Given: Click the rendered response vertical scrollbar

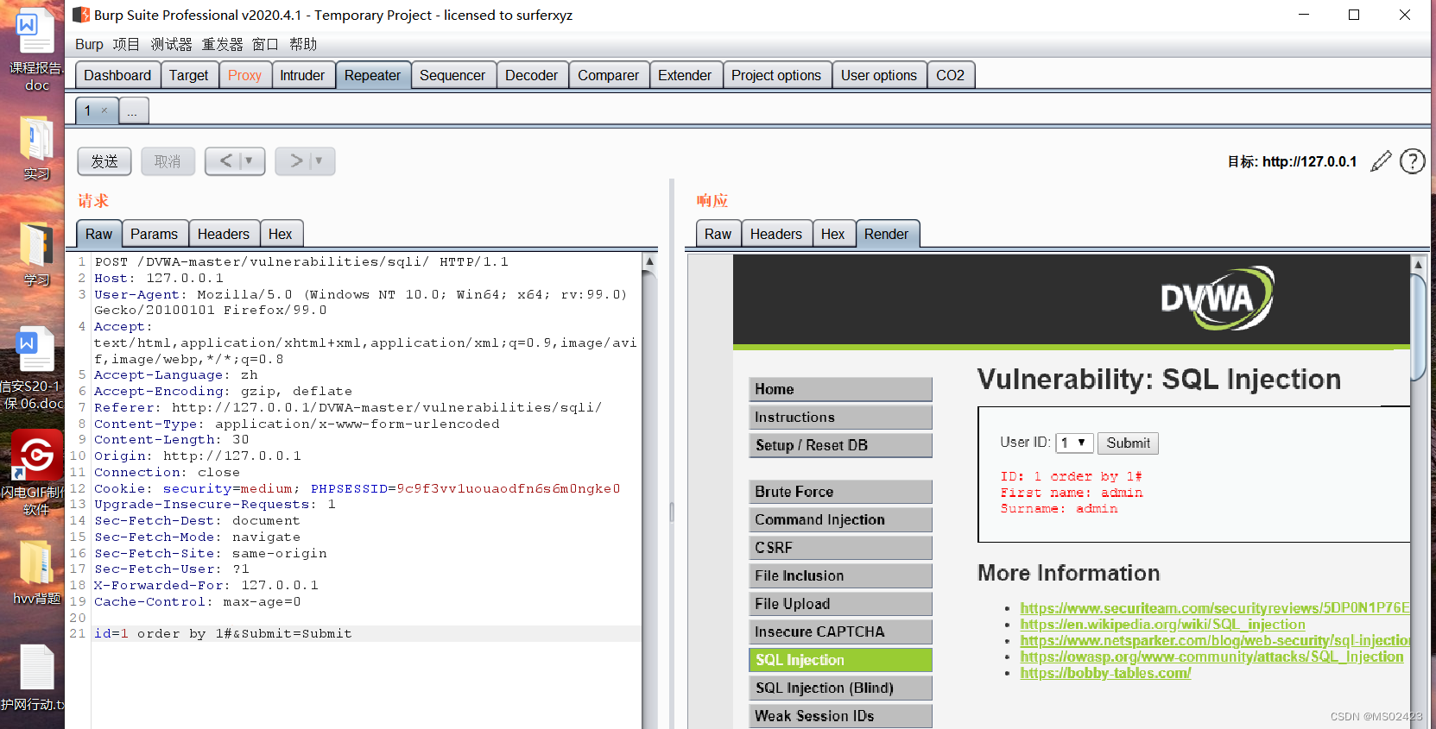Looking at the screenshot, I should [1417, 492].
